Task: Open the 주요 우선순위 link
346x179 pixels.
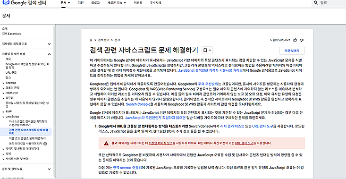Action: (x=208, y=84)
